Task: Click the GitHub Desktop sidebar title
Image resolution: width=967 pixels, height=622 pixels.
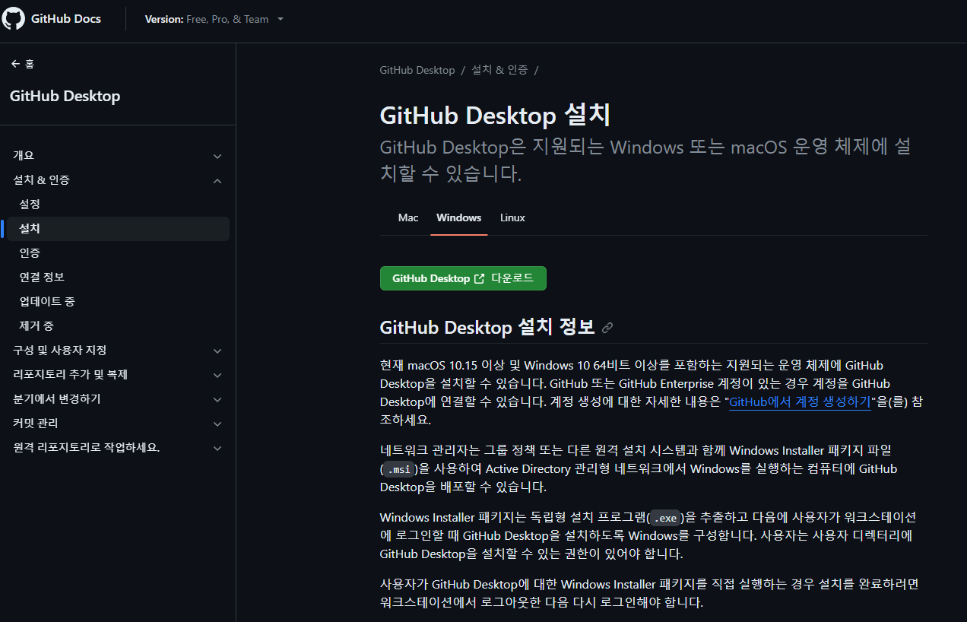Action: point(65,97)
